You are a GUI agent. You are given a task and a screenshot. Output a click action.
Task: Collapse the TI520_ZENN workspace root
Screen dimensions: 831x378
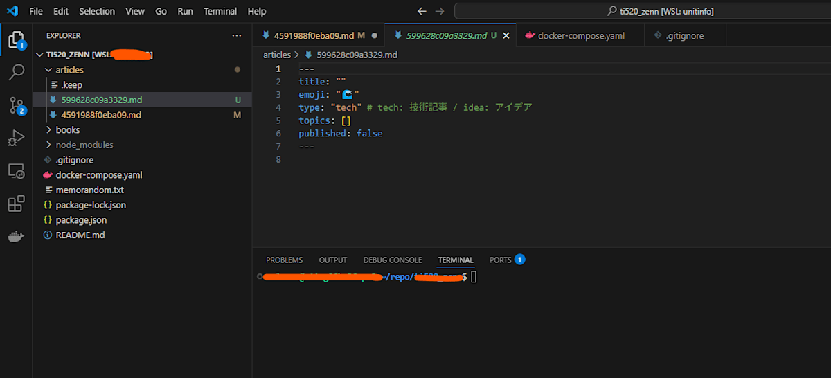click(39, 55)
